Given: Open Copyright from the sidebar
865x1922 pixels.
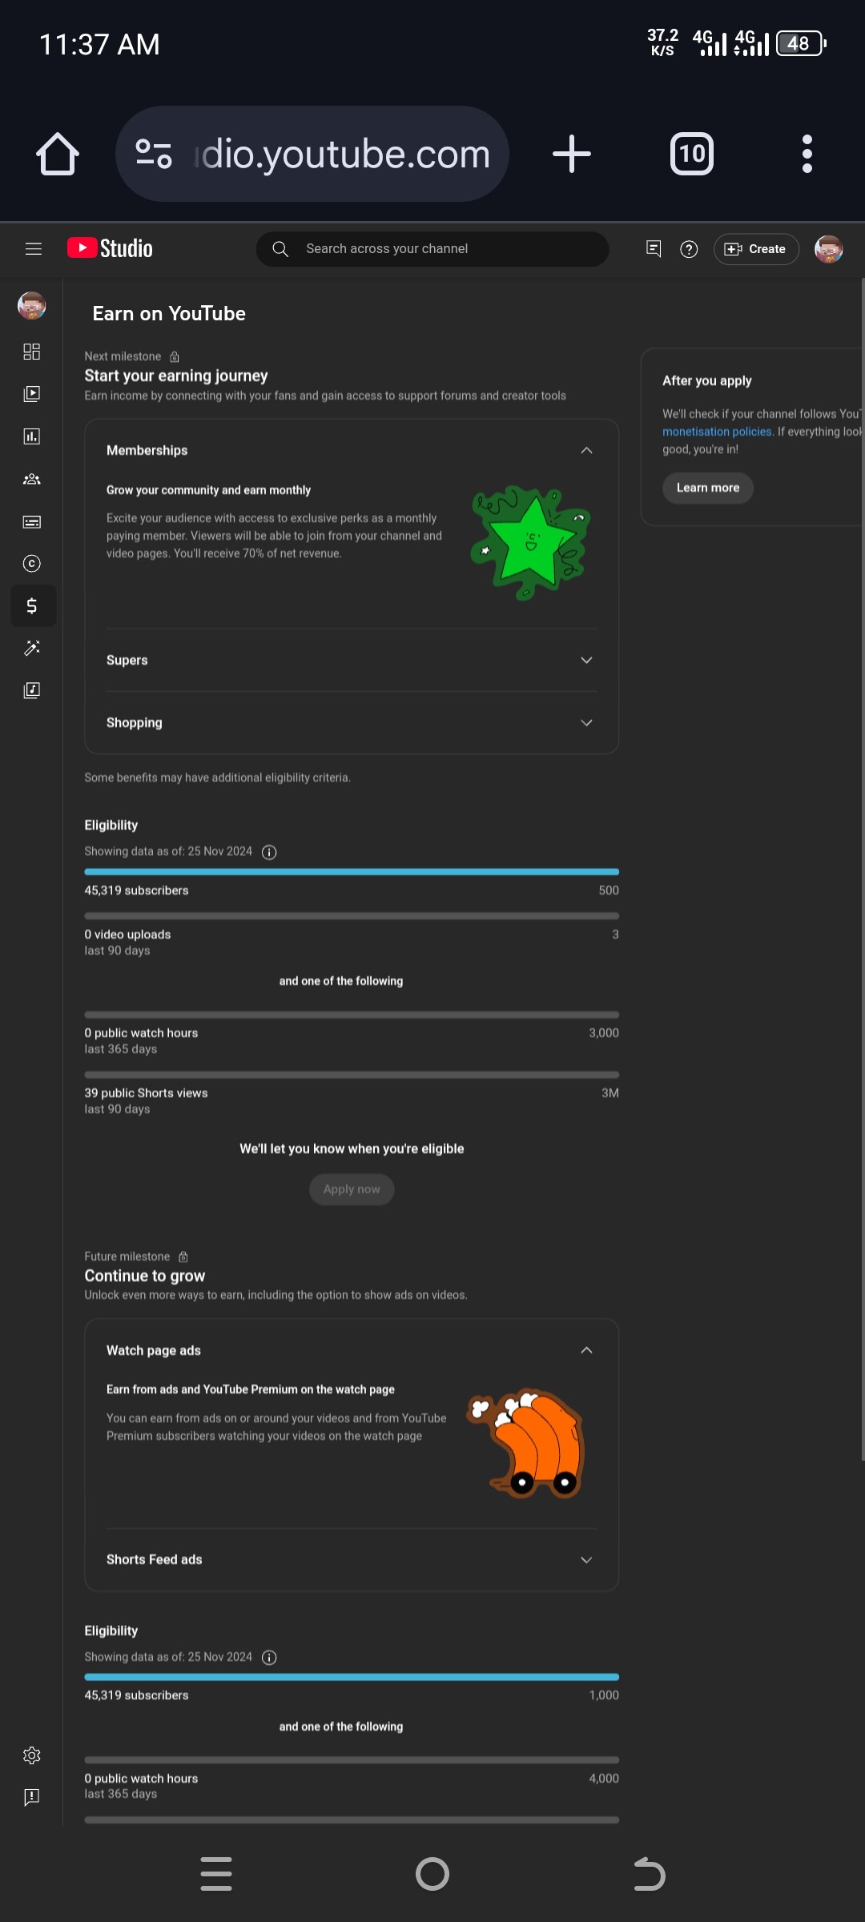Looking at the screenshot, I should click(x=32, y=564).
